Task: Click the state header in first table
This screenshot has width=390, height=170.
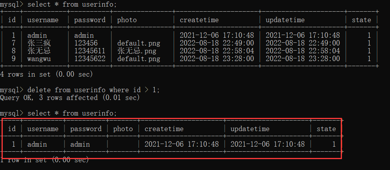Action: point(361,20)
